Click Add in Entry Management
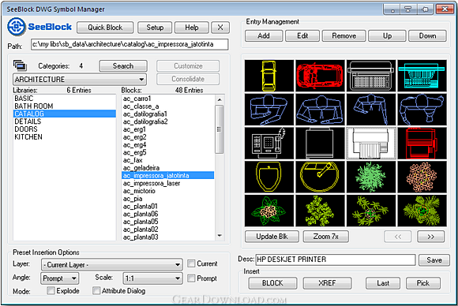Viewport: 458px width, 306px height. pos(264,35)
